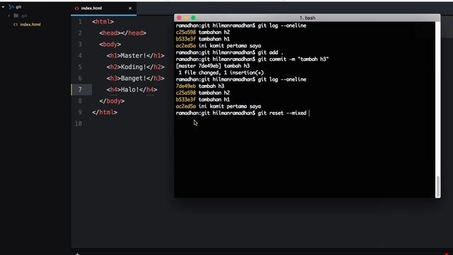Click the '1. bash' terminal title bar
Viewport: 453px width, 255px height.
click(x=307, y=18)
